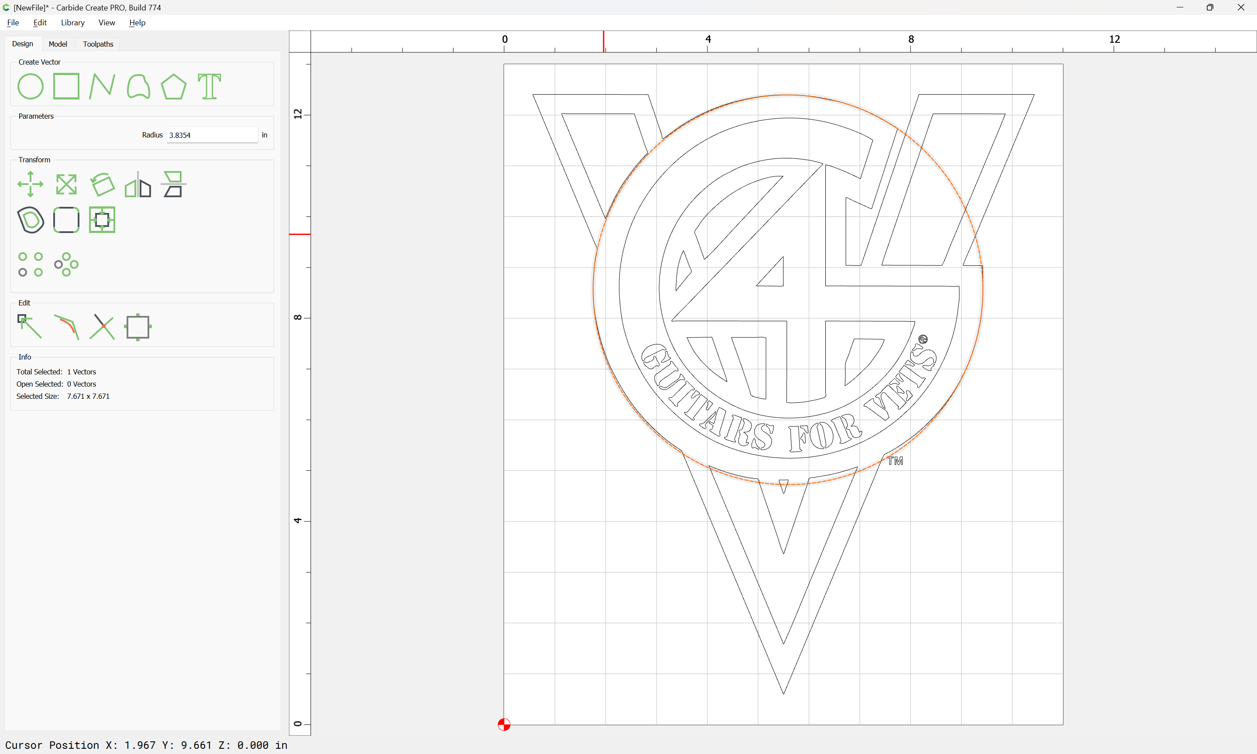Open the Circular Array tool
The height and width of the screenshot is (754, 1257).
coord(66,264)
